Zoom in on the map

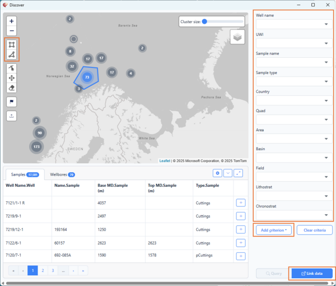pos(12,21)
